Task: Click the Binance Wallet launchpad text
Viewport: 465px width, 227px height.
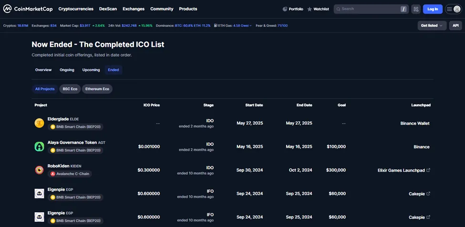Action: tap(415, 124)
